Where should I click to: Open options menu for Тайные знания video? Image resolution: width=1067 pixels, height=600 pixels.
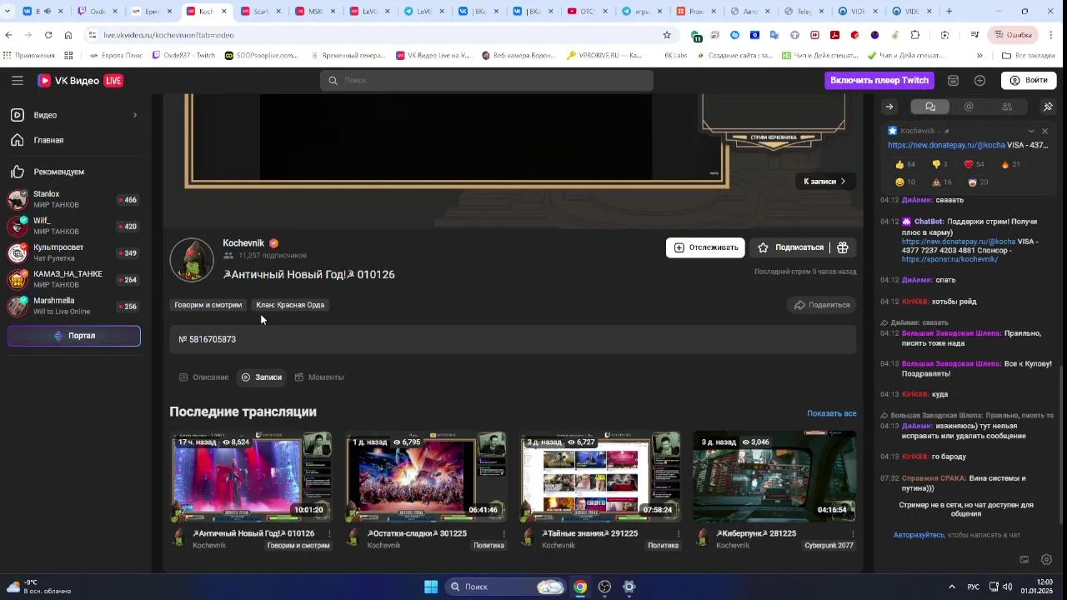(x=678, y=534)
